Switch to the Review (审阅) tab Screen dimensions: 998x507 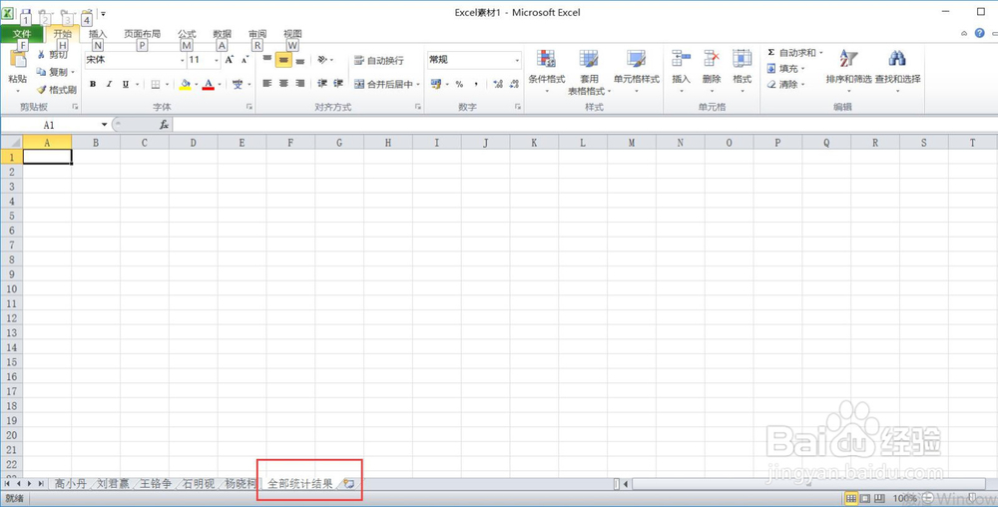click(x=257, y=34)
